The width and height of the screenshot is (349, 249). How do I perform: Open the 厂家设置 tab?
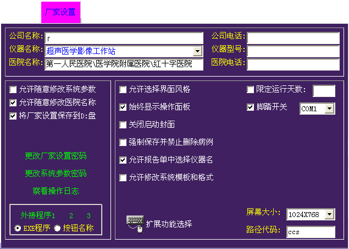[60, 12]
